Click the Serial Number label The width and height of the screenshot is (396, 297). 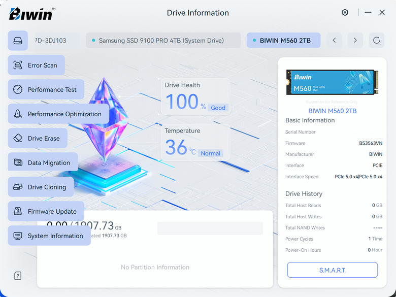(300, 132)
